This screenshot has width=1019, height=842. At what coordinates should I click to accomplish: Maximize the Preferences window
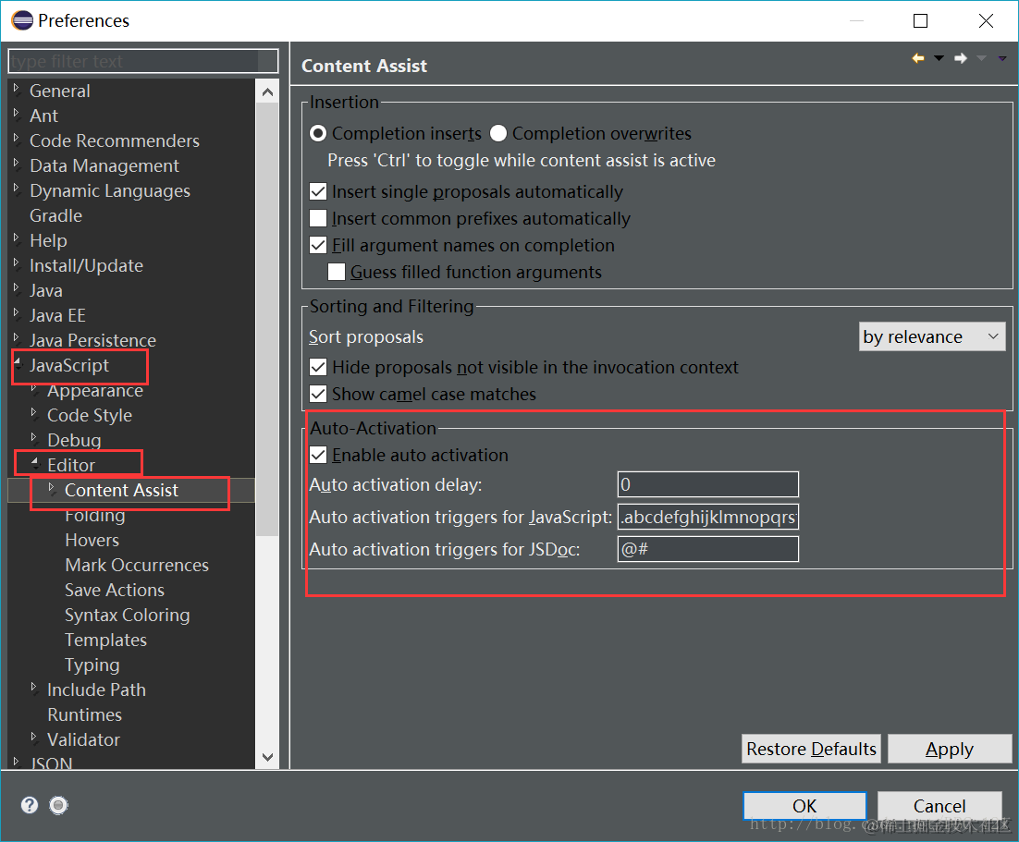(x=920, y=20)
